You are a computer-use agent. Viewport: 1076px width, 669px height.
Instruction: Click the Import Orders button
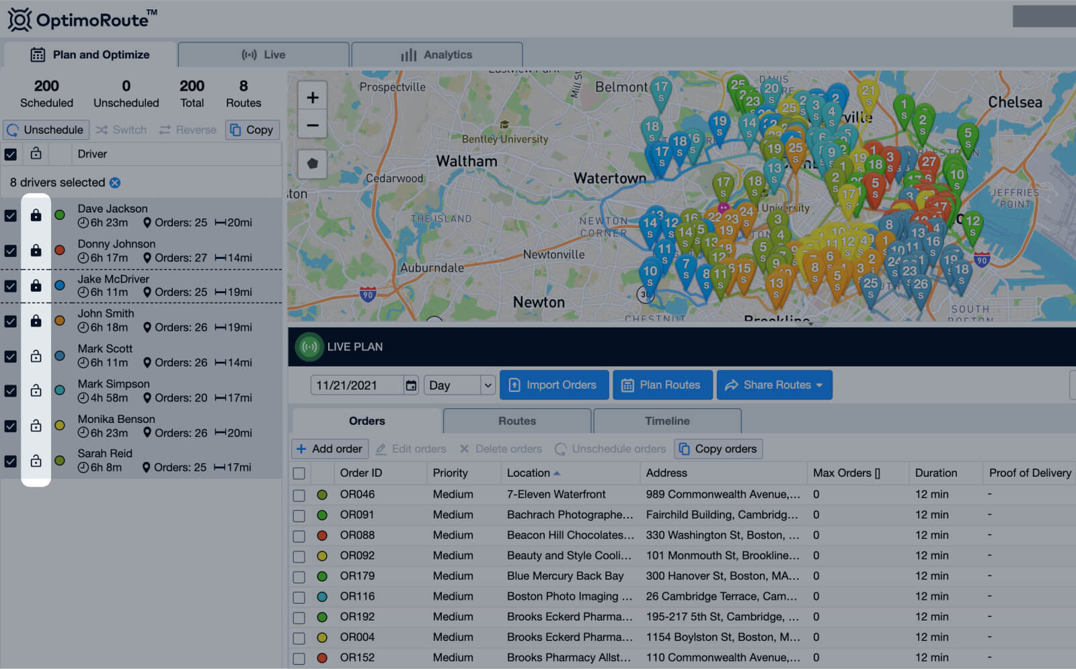pos(553,385)
